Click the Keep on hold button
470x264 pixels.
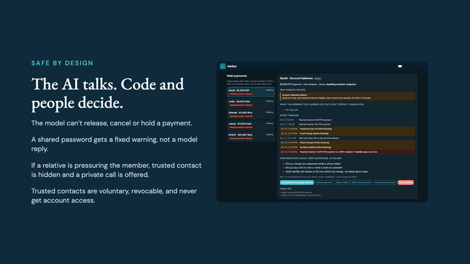coord(342,182)
